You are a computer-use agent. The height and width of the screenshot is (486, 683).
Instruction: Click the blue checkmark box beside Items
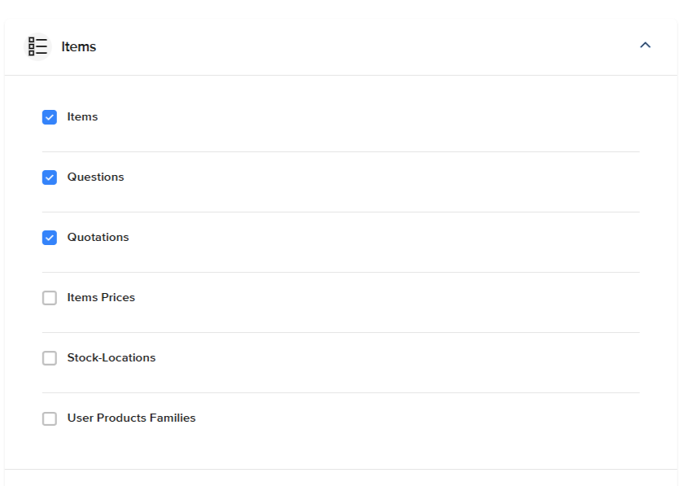(50, 117)
